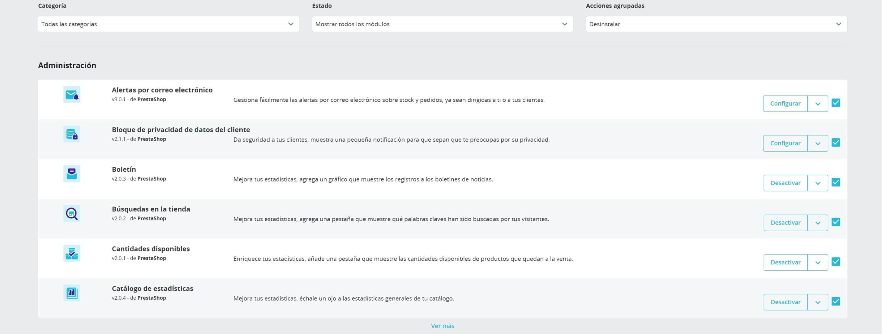The image size is (882, 334).
Task: Click the Ver más link
Action: point(442,326)
